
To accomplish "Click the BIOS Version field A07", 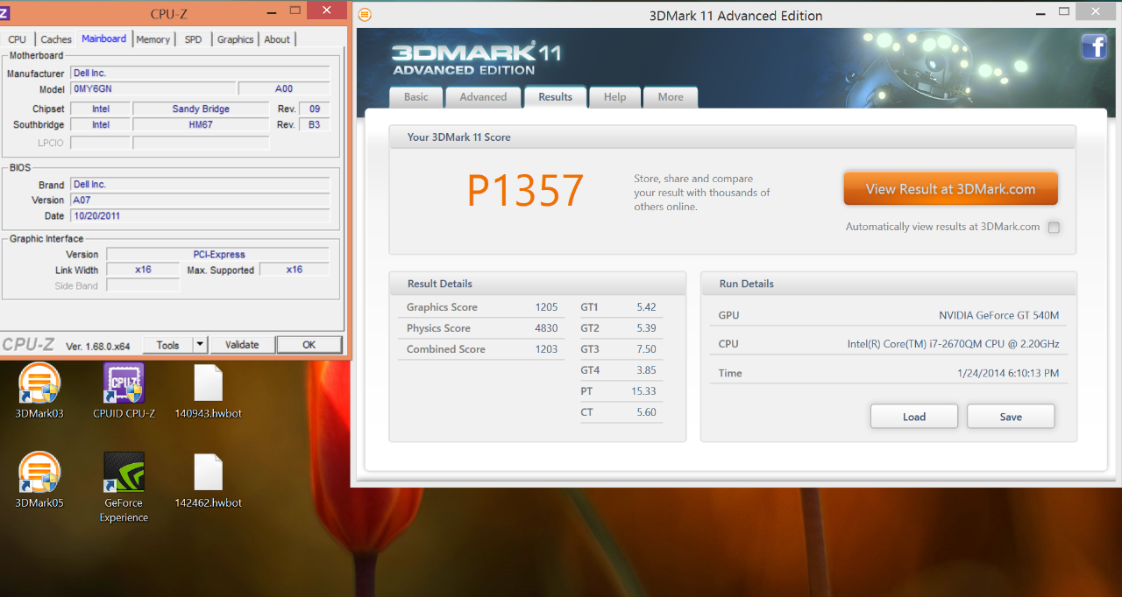I will click(200, 200).
